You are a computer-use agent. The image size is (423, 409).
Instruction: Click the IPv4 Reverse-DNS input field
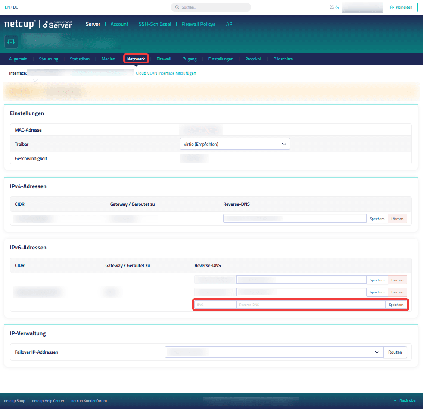pos(295,219)
